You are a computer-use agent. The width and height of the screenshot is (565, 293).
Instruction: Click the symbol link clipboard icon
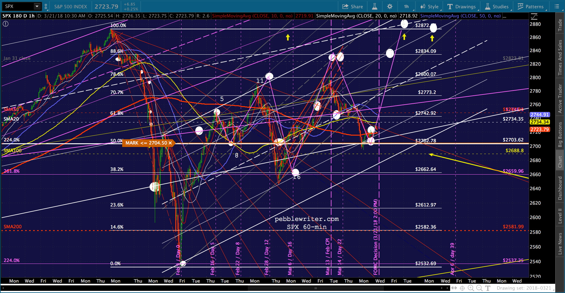pos(46,6)
